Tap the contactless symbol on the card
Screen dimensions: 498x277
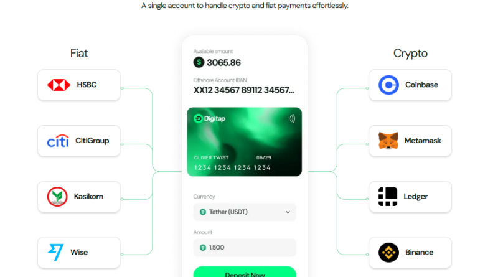291,119
